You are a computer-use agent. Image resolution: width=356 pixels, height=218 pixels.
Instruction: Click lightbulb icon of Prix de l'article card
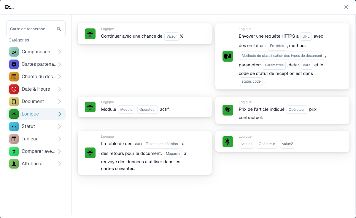[x=228, y=110]
